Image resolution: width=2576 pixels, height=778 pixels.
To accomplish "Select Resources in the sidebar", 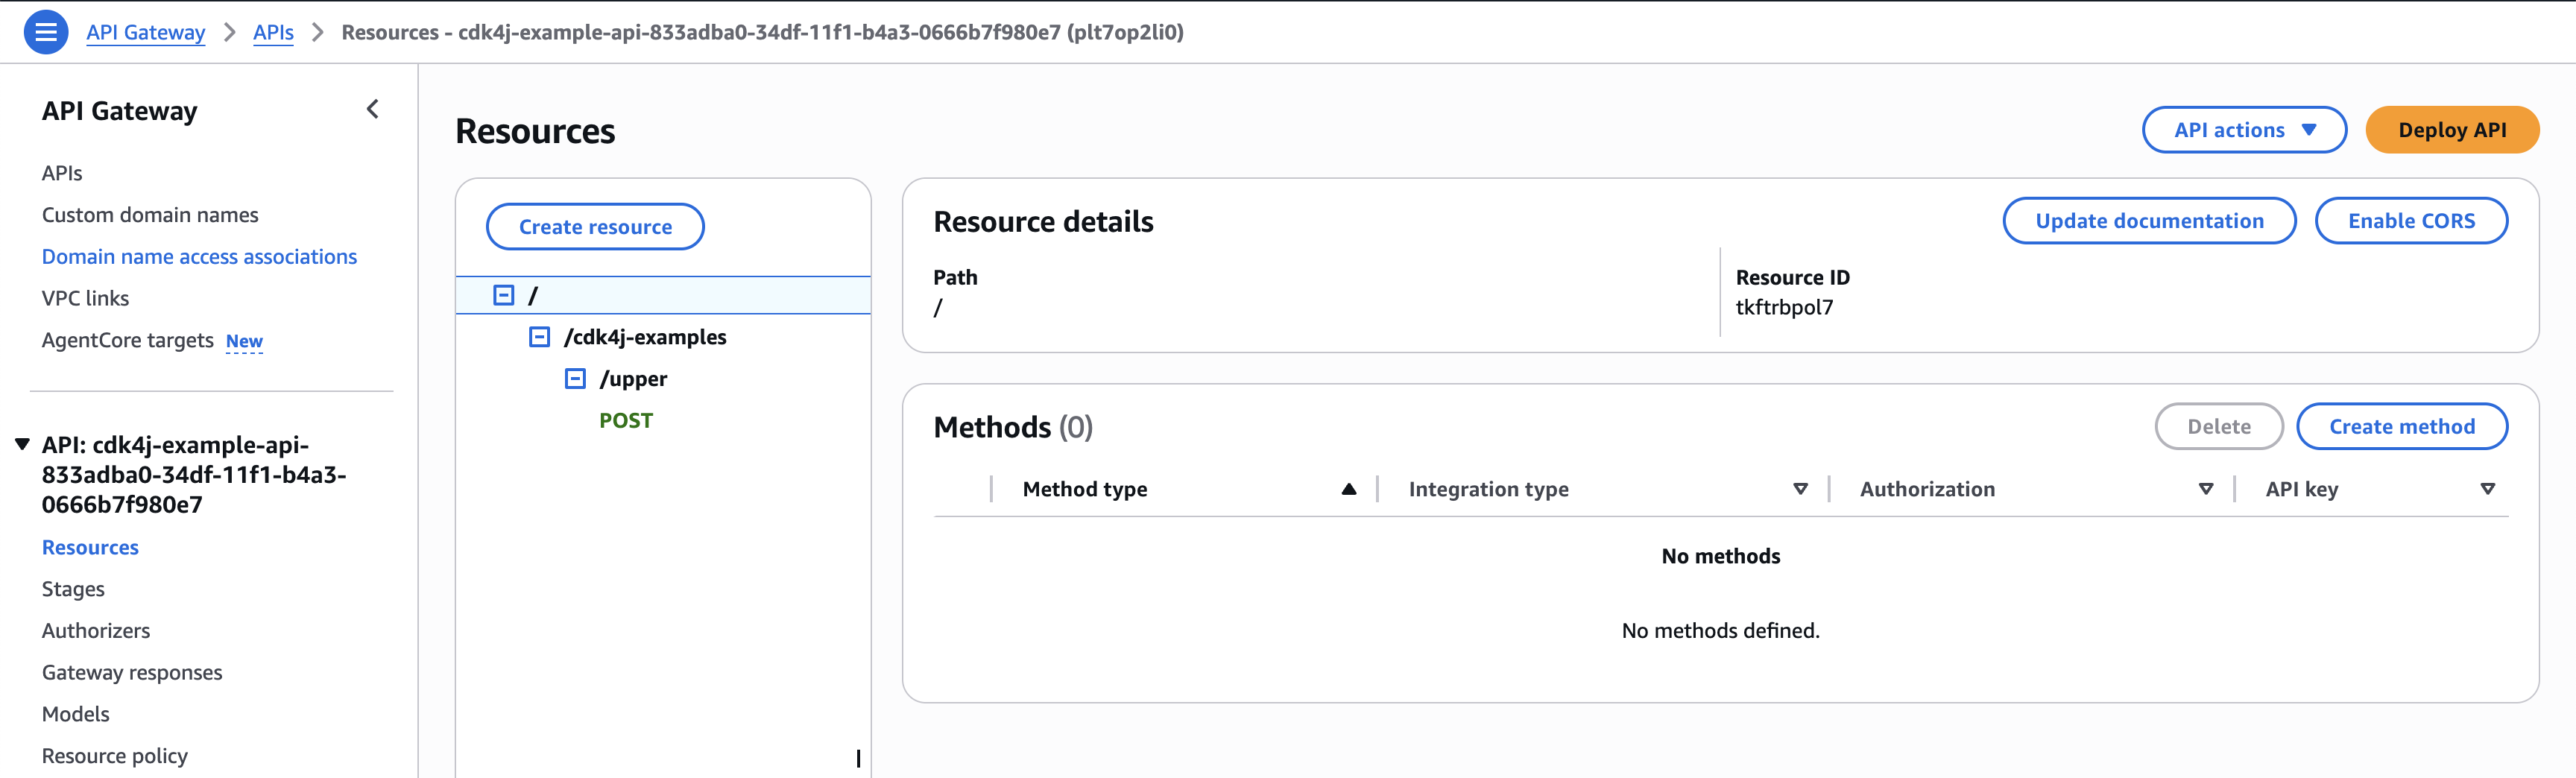I will (90, 548).
